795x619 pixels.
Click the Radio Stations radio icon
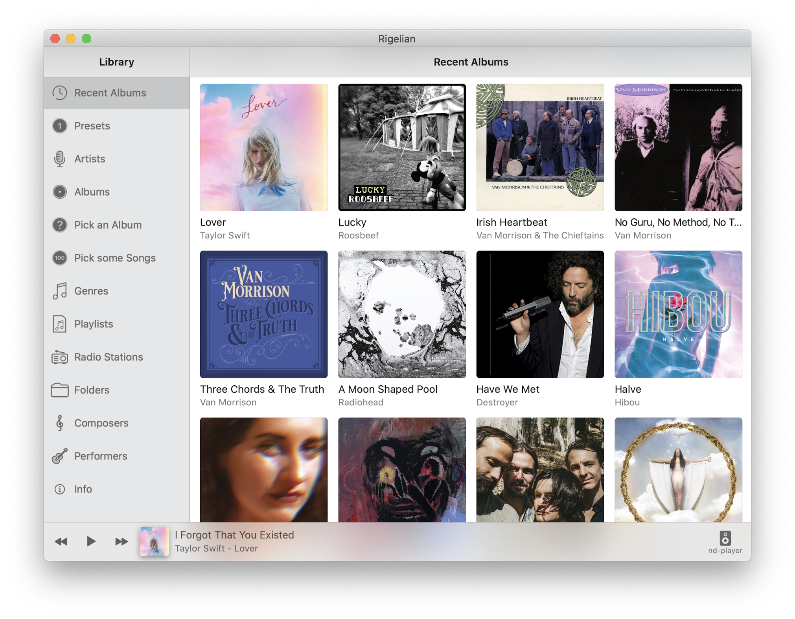tap(60, 357)
